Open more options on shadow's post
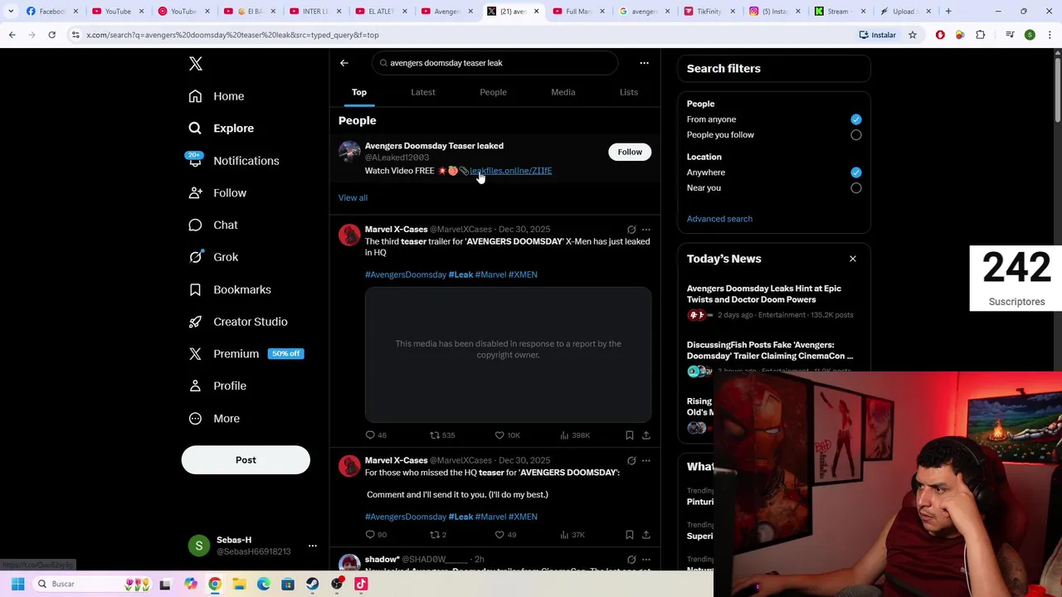The height and width of the screenshot is (597, 1062). coord(646,560)
